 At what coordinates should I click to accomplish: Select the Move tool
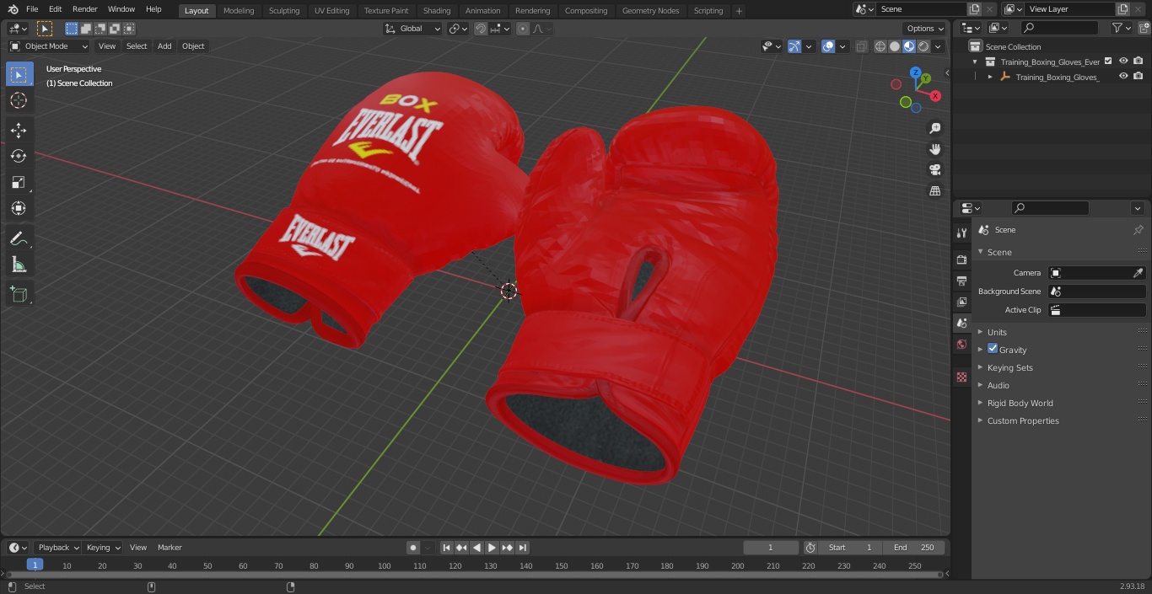[19, 130]
